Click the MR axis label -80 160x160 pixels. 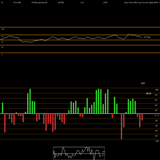tap(156, 136)
